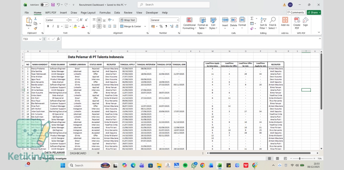Click the Format Painter brush icon
The image size is (344, 170).
35,28
